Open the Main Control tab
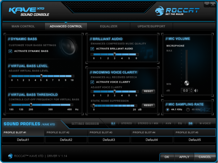The width and height of the screenshot is (218, 163). [x=23, y=26]
